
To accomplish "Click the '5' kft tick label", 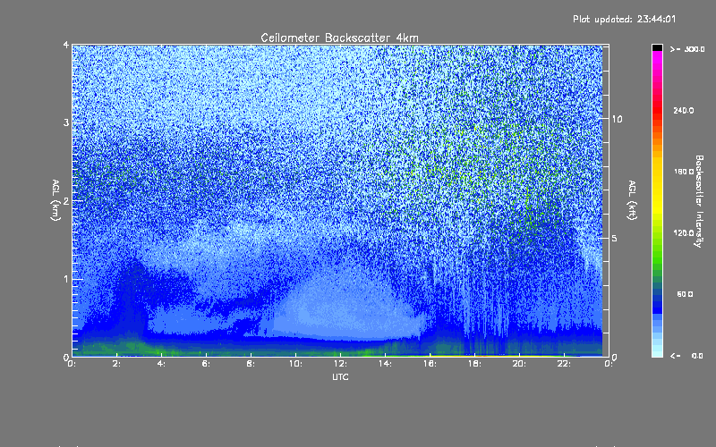I will [614, 238].
